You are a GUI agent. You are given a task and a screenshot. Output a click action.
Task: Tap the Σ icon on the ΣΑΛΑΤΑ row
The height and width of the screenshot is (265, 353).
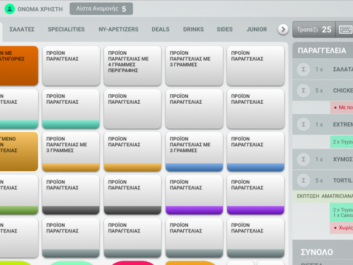coord(303,70)
